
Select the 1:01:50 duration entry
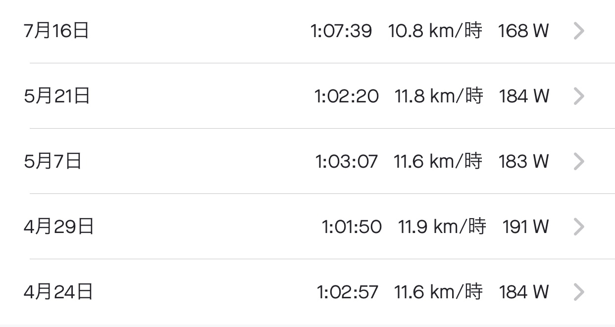[x=352, y=227]
